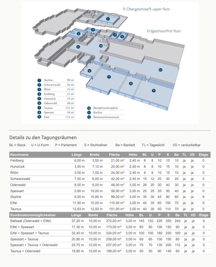Click the legend text 'Schwarzwald 42 m²'
Viewport: 216px width, 267px height.
click(59, 85)
